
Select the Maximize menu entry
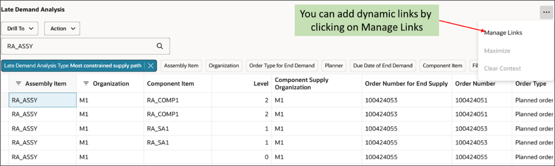[x=497, y=50]
